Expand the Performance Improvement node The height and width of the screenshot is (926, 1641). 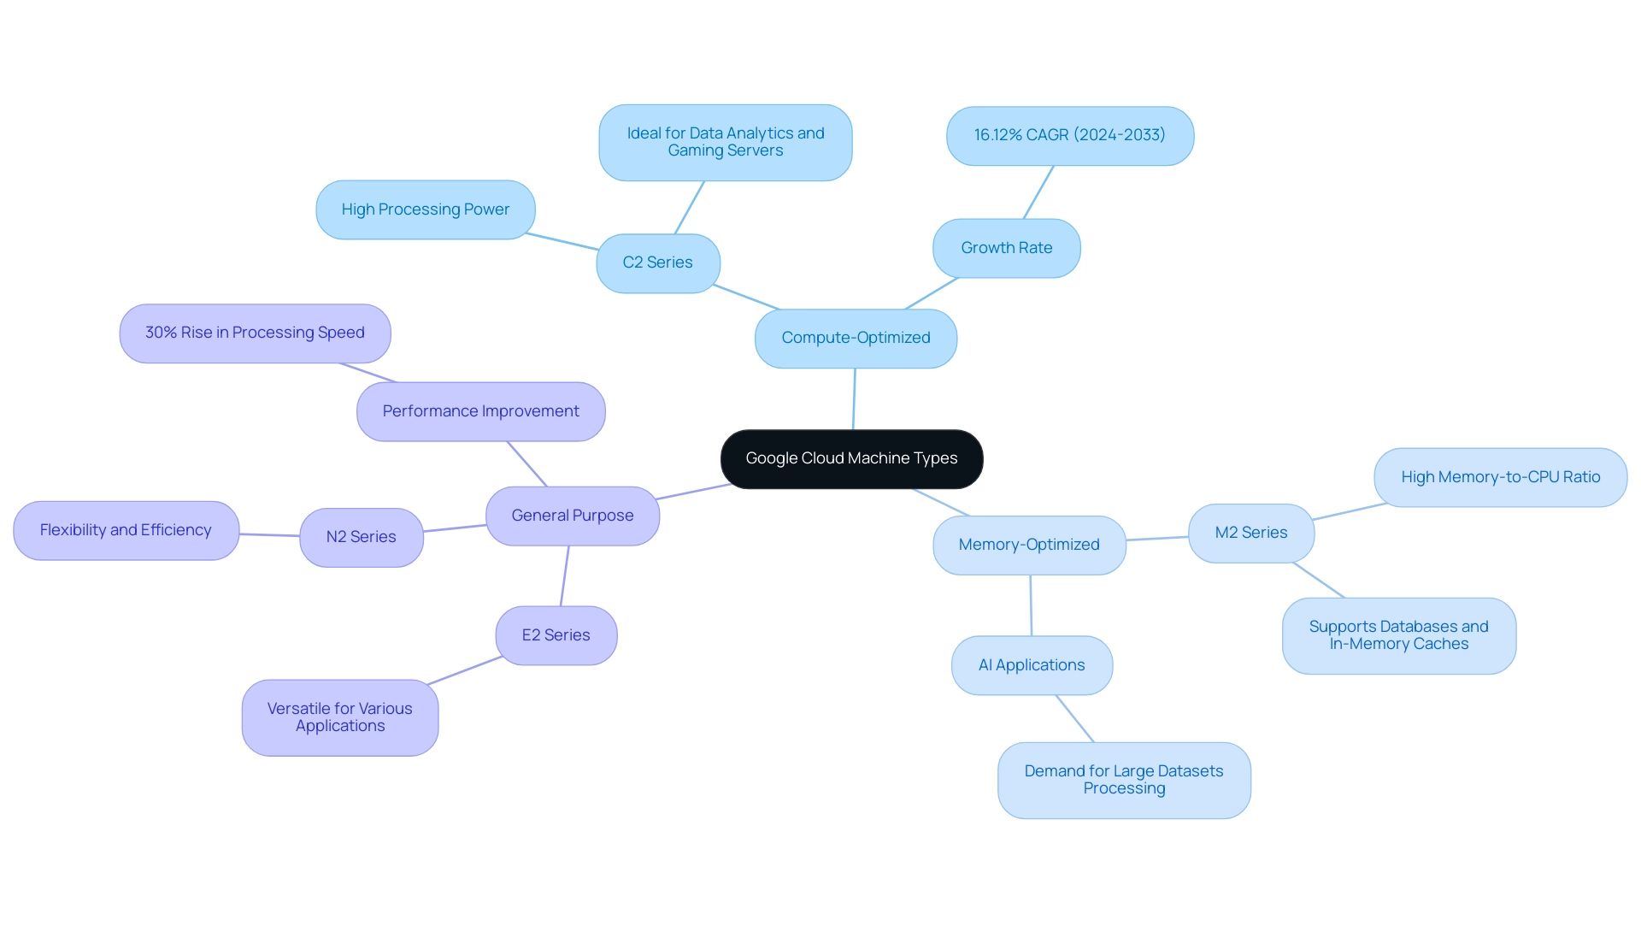point(477,410)
